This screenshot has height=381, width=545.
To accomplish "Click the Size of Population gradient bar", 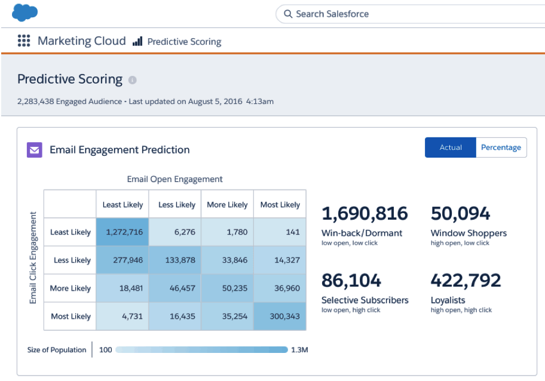I will (x=201, y=350).
